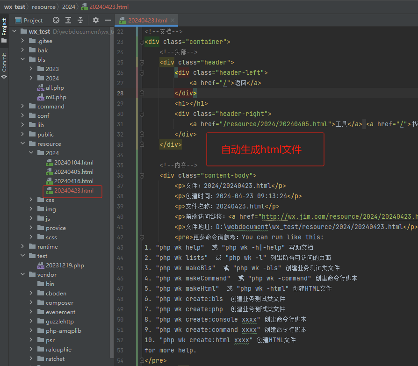Click the line 28 gutter number
Screen dimensions: 418x366
120,93
